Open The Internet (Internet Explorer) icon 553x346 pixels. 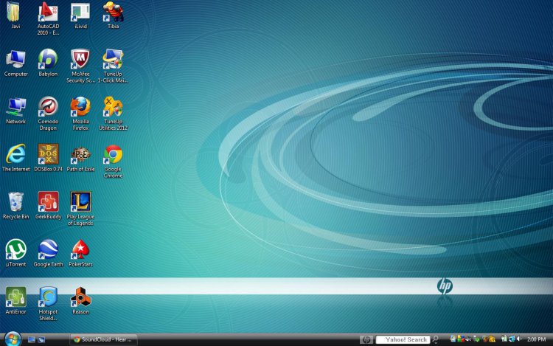pyautogui.click(x=15, y=159)
